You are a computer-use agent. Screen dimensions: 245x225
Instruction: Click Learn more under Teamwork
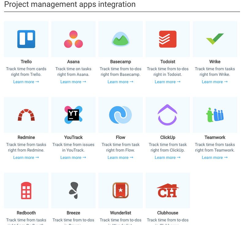coord(215,158)
